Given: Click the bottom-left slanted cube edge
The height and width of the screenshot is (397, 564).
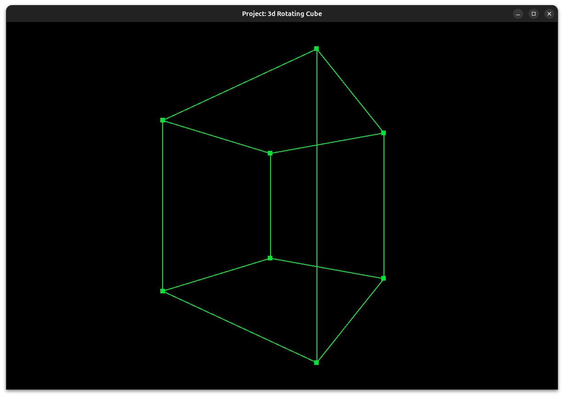Looking at the screenshot, I should point(239,326).
